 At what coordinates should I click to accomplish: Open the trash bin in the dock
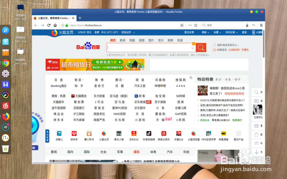5,149
